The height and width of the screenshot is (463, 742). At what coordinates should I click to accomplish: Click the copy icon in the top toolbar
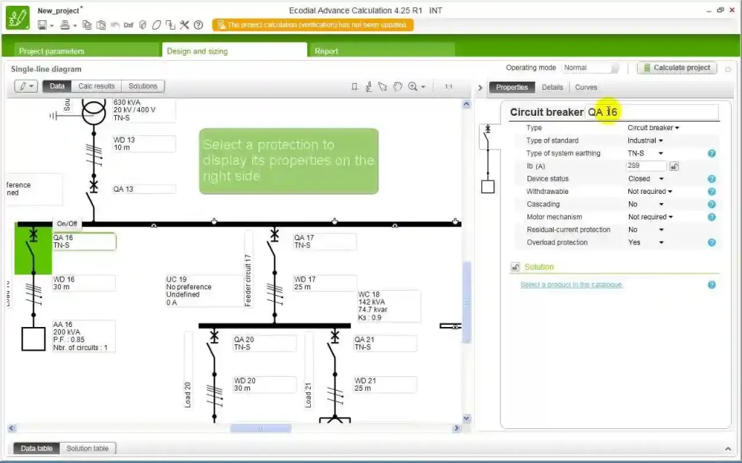click(x=87, y=25)
